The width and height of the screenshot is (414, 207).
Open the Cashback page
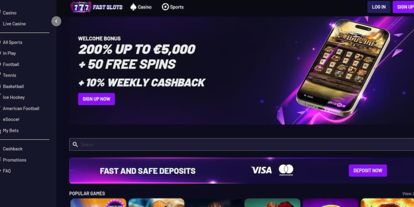click(x=13, y=149)
